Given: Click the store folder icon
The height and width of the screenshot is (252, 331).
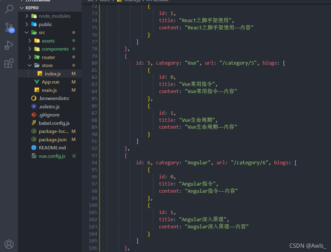Looking at the screenshot, I should coord(37,66).
